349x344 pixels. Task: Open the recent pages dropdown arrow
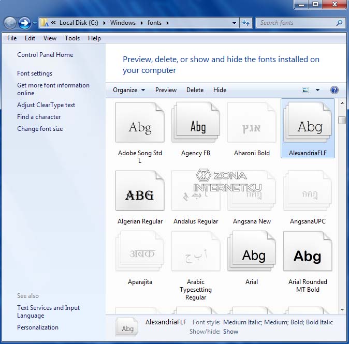pos(35,23)
